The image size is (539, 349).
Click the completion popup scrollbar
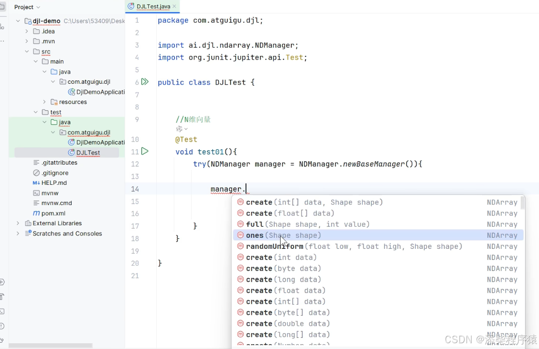(x=523, y=203)
